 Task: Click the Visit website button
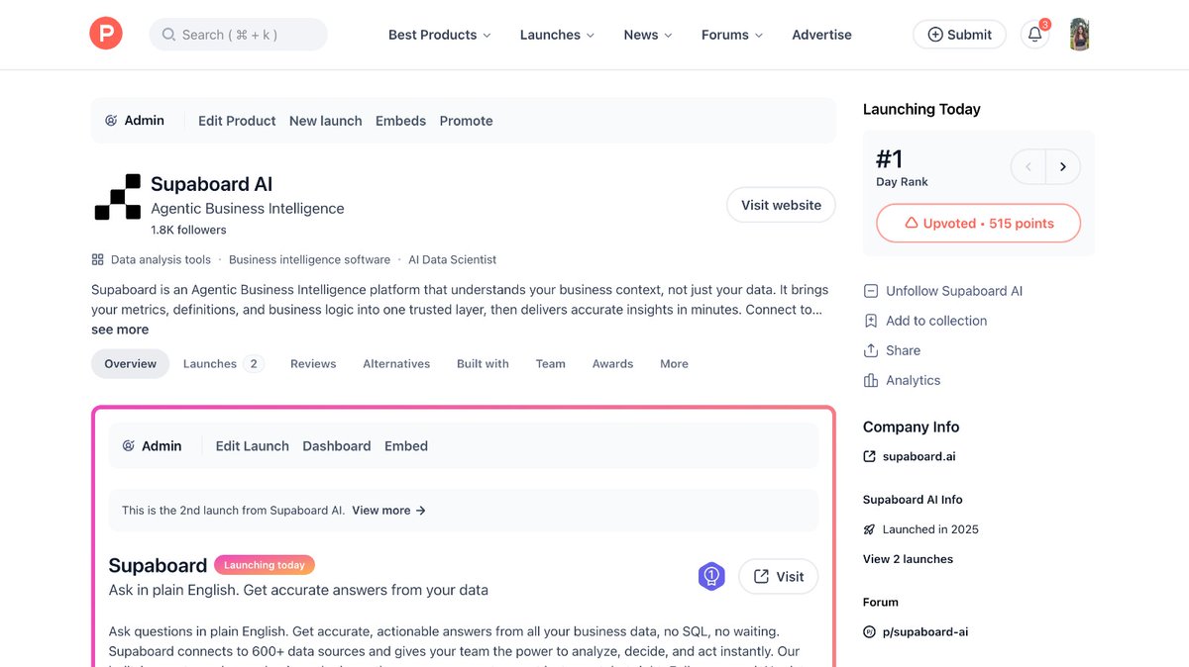781,205
